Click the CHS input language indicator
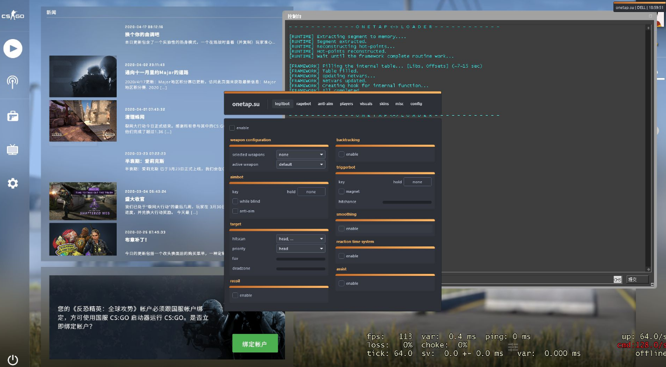 617,279
